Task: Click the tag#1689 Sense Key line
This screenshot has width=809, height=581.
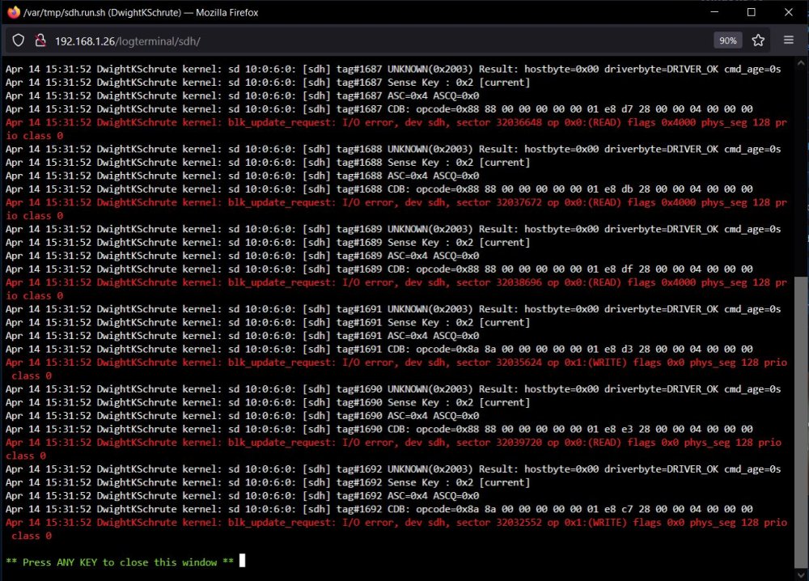Action: point(268,243)
